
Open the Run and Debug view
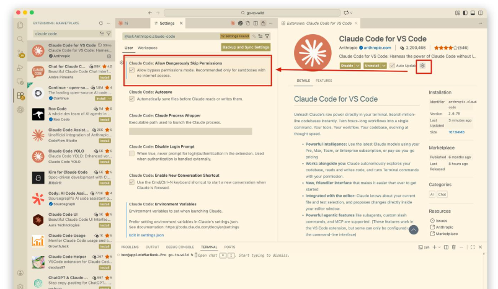click(x=20, y=68)
